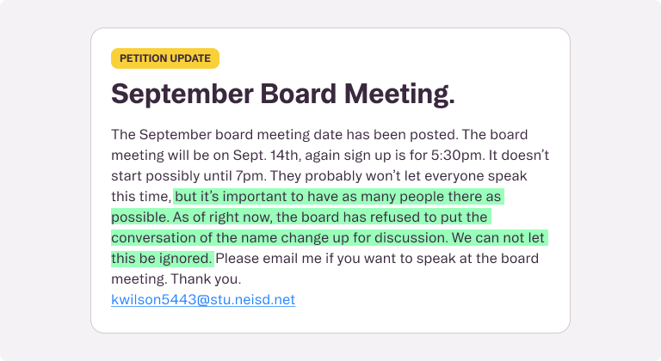Click the word 'Meeting.' in the title
The image size is (661, 361).
[x=399, y=94]
